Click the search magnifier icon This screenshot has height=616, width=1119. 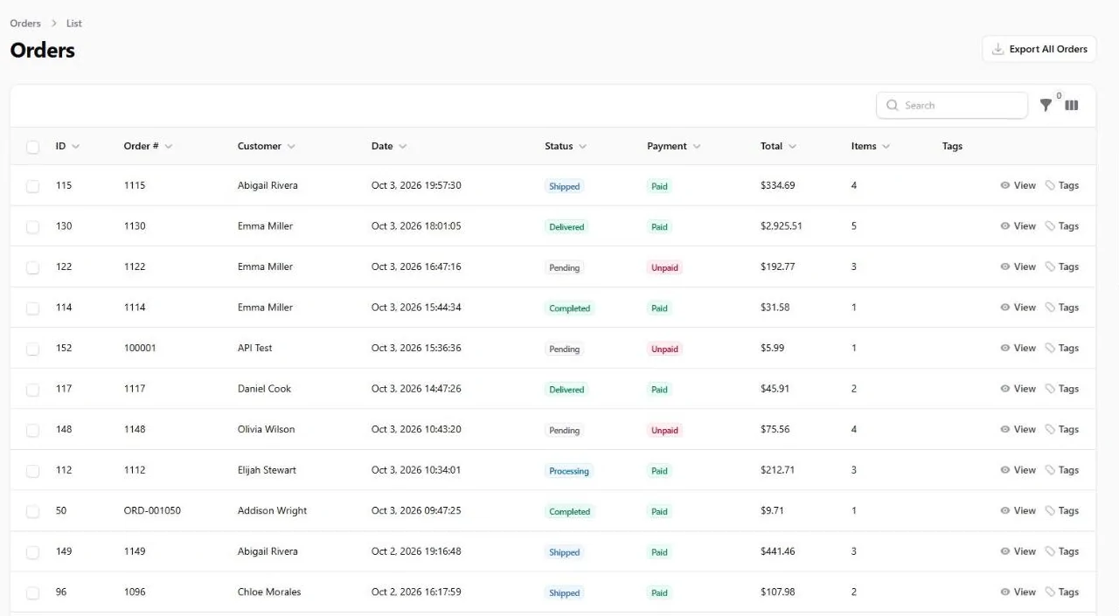pyautogui.click(x=893, y=105)
